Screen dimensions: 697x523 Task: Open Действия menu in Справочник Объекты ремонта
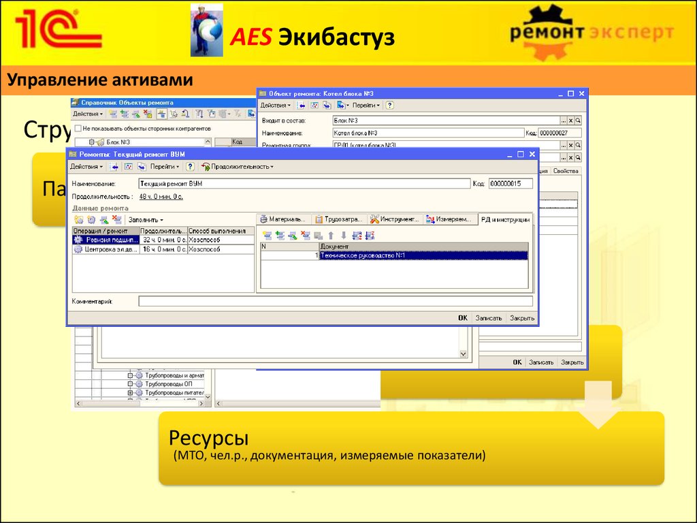88,114
